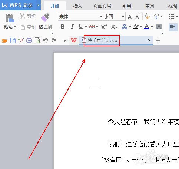Image resolution: width=179 pixels, height=169 pixels.
Task: Click the print preview icon
Action: coord(37,40)
